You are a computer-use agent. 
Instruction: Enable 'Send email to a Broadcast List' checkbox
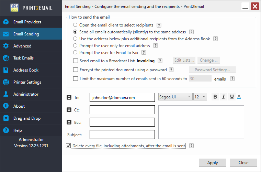pyautogui.click(x=76, y=61)
